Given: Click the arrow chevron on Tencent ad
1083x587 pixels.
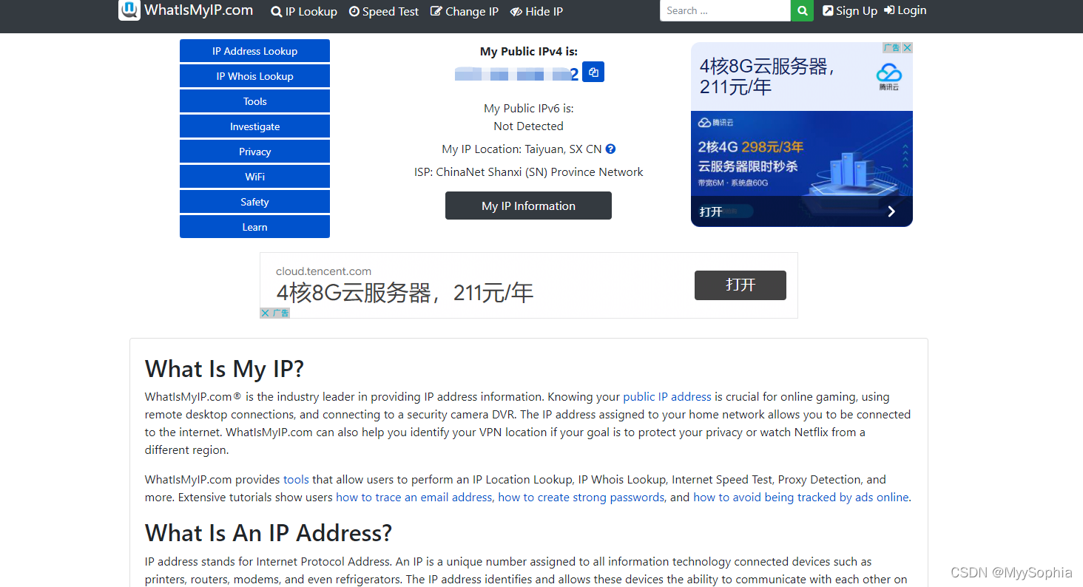Looking at the screenshot, I should [x=891, y=211].
